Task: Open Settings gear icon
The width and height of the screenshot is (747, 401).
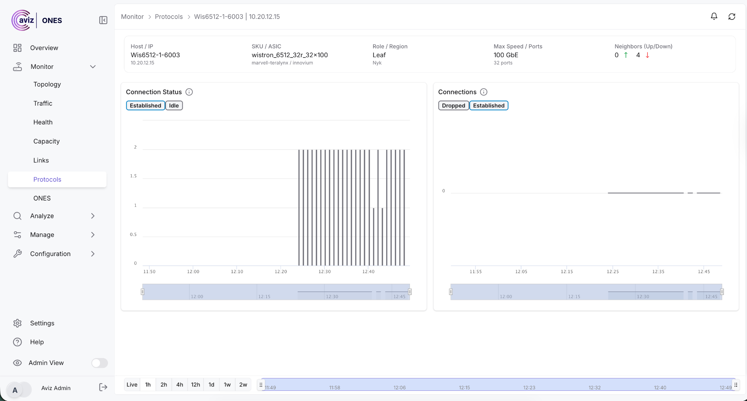Action: (x=17, y=323)
